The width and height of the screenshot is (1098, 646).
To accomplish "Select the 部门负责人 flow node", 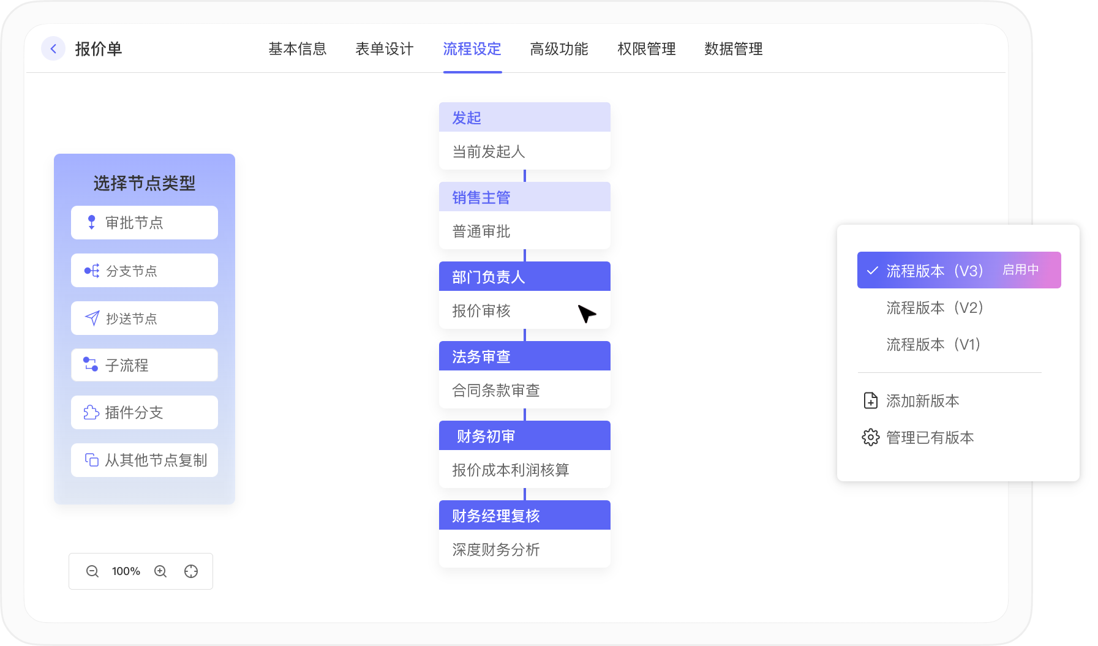I will coord(524,277).
